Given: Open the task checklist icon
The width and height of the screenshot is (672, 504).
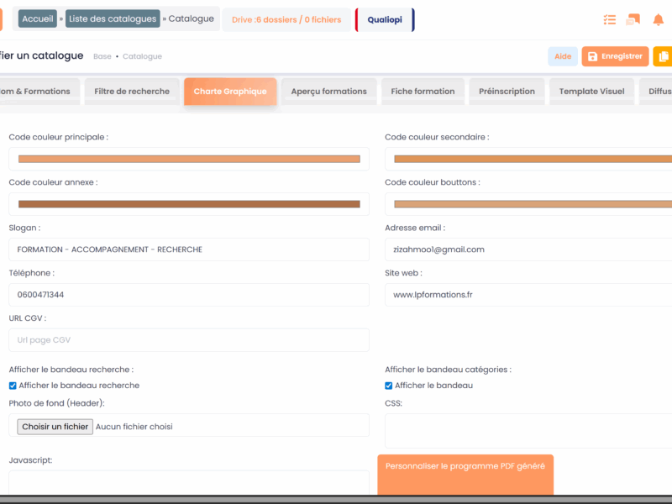Looking at the screenshot, I should (x=609, y=19).
